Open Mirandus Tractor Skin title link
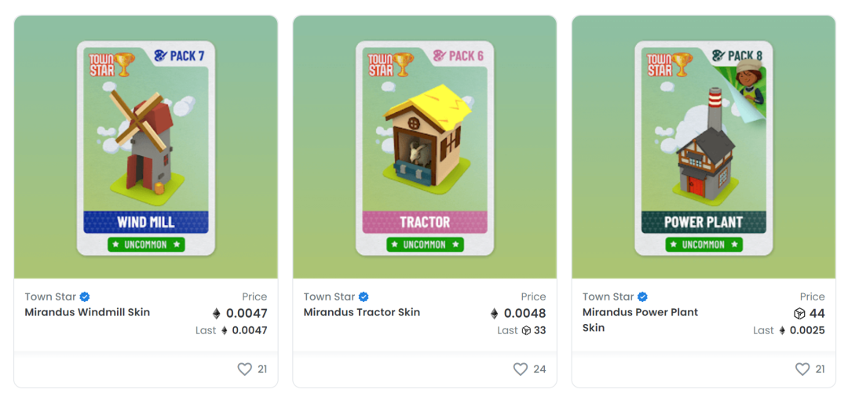Screen dimensions: 848x393 click(x=362, y=312)
